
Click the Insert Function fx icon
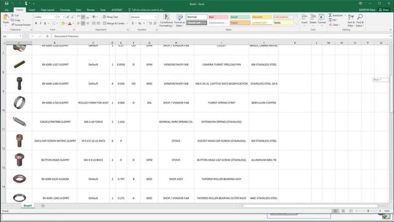pyautogui.click(x=47, y=36)
